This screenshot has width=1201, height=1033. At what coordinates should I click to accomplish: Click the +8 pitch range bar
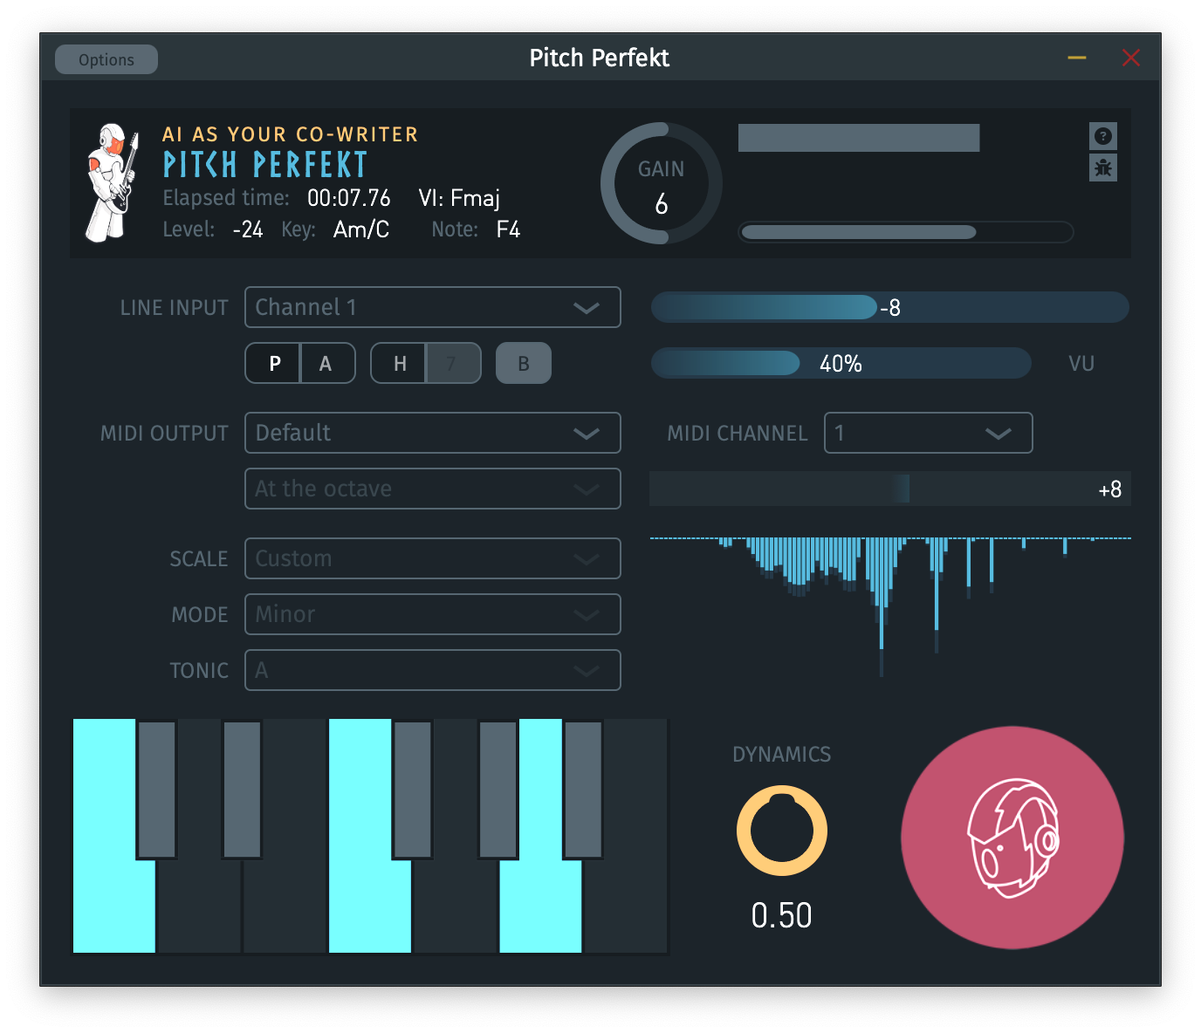click(889, 489)
